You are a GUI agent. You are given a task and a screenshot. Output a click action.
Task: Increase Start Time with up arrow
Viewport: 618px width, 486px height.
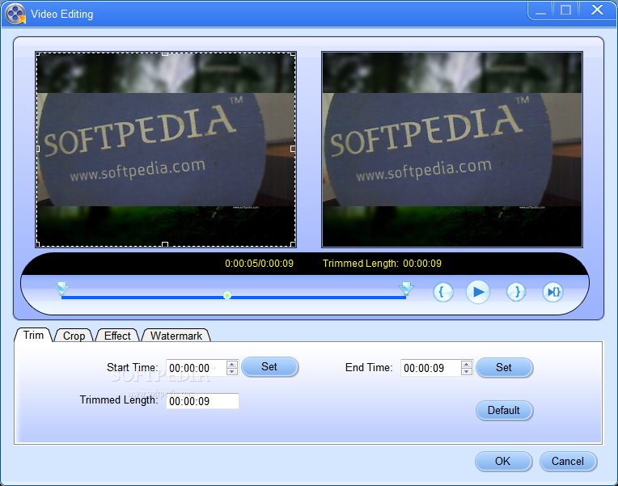pos(232,364)
